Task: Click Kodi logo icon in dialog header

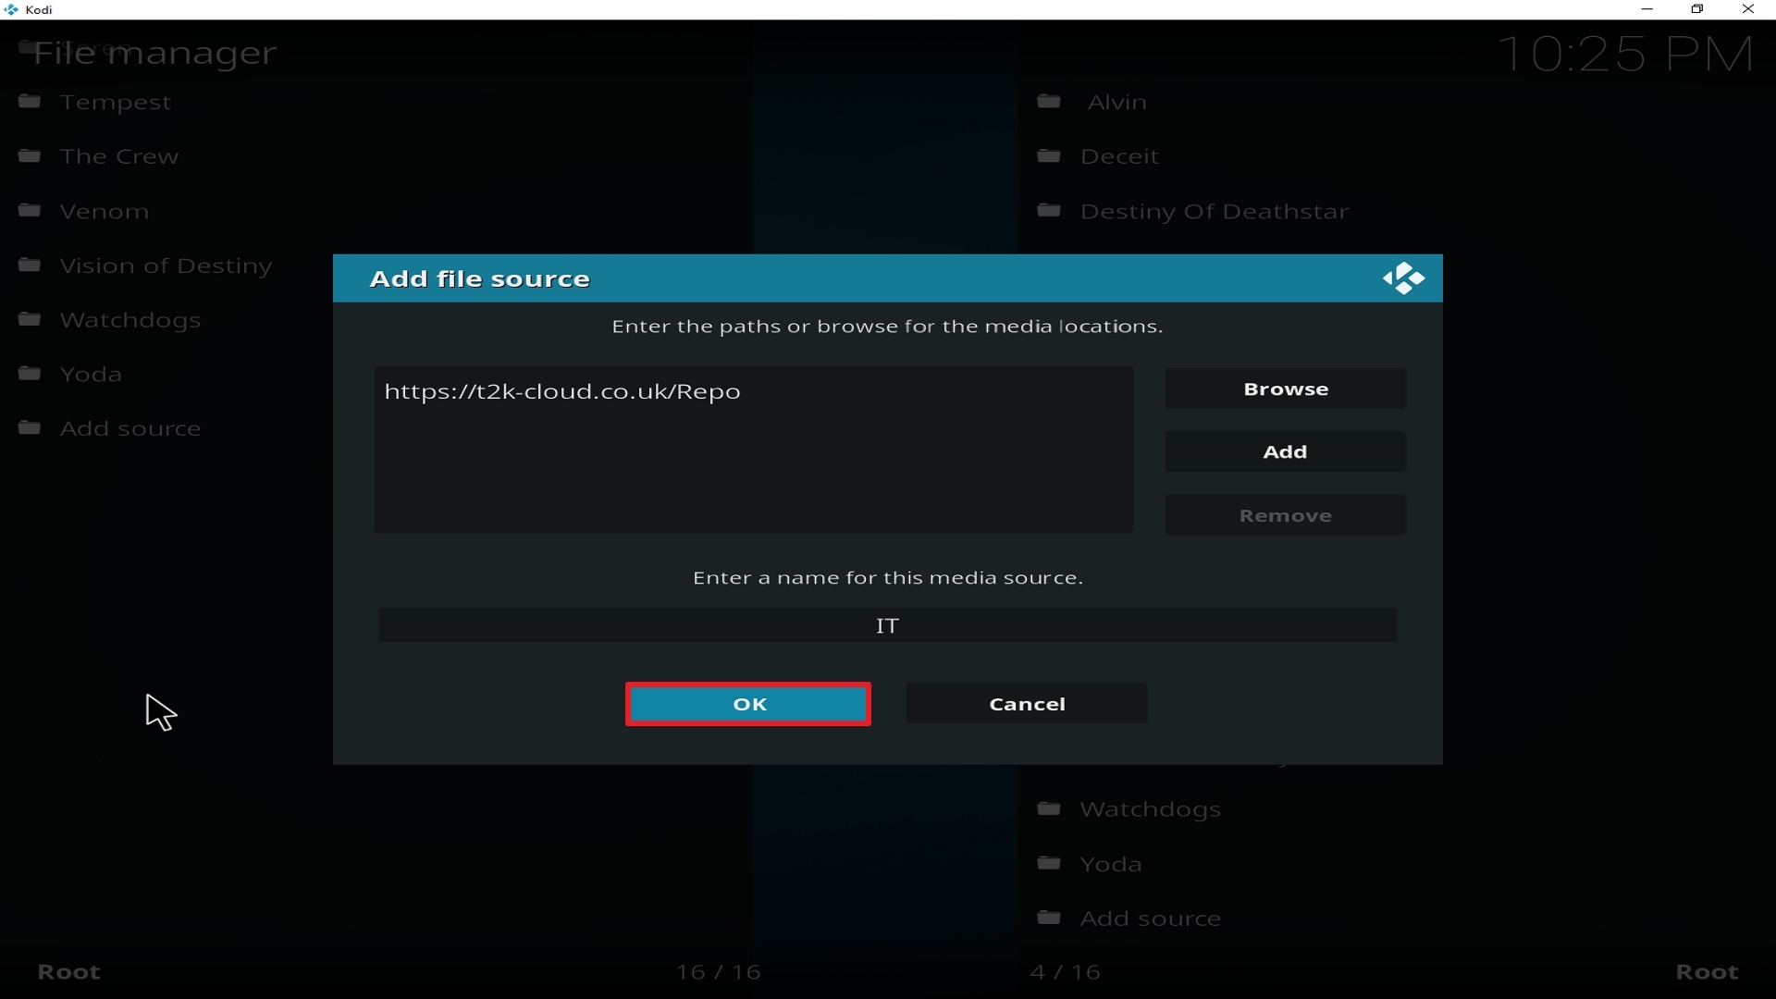Action: tap(1403, 278)
